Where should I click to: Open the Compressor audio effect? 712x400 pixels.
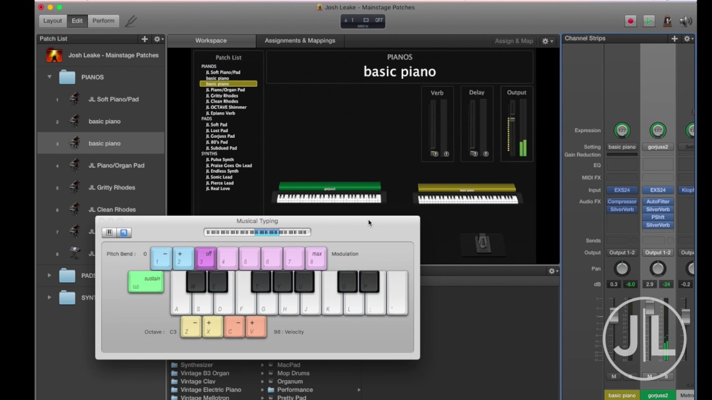(x=622, y=202)
